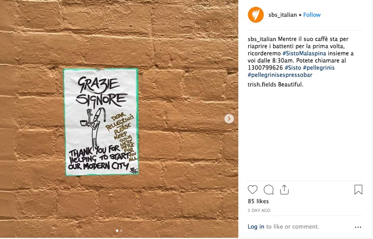Click the Grazie Signore poster image
Image resolution: width=373 pixels, height=239 pixels.
click(x=101, y=122)
